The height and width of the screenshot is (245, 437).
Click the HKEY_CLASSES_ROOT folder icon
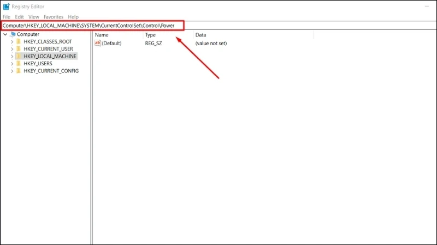pyautogui.click(x=19, y=41)
